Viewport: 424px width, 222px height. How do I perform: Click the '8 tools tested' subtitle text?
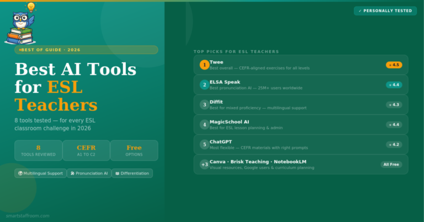55,124
